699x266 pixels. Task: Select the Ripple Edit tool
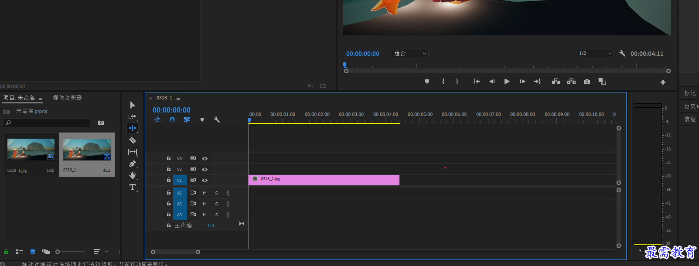(x=133, y=128)
